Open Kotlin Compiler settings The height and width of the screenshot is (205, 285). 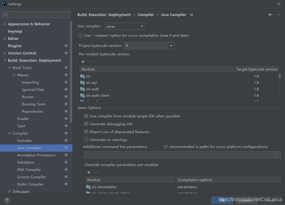pos(30,184)
